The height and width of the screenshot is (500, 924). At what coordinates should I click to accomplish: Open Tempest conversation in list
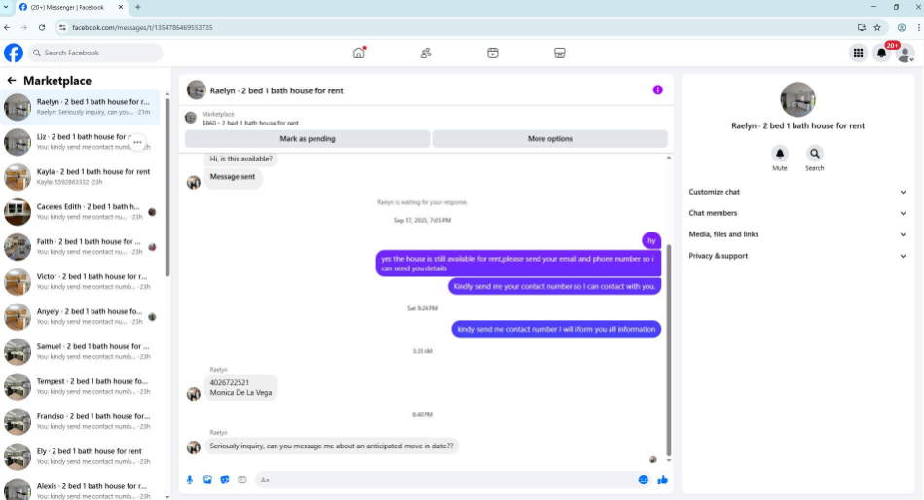click(80, 386)
